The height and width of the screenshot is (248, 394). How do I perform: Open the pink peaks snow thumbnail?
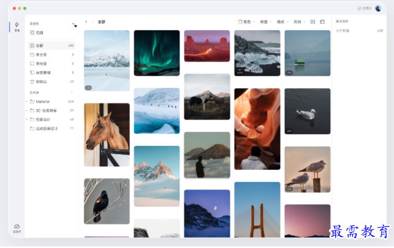157,176
